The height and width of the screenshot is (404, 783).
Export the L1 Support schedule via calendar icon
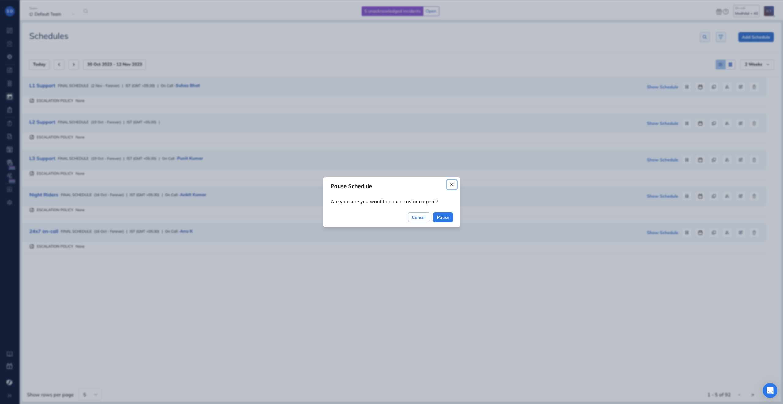pos(700,87)
